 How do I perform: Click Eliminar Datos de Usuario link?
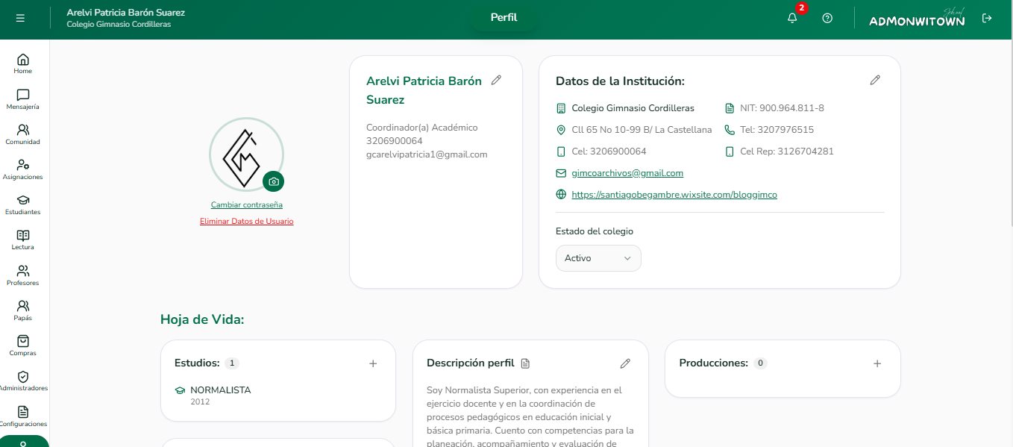pyautogui.click(x=247, y=221)
